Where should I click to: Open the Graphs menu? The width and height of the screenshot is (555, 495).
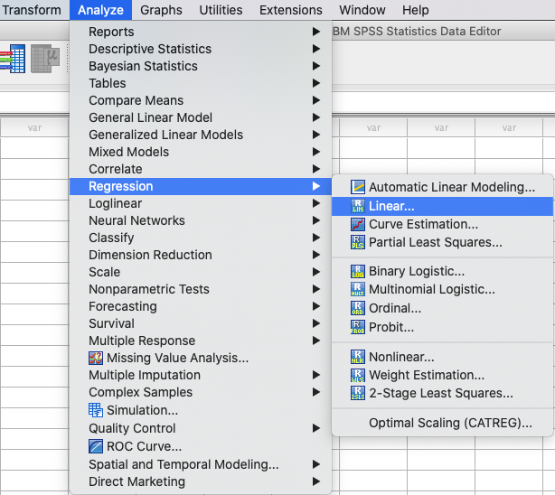pos(161,10)
